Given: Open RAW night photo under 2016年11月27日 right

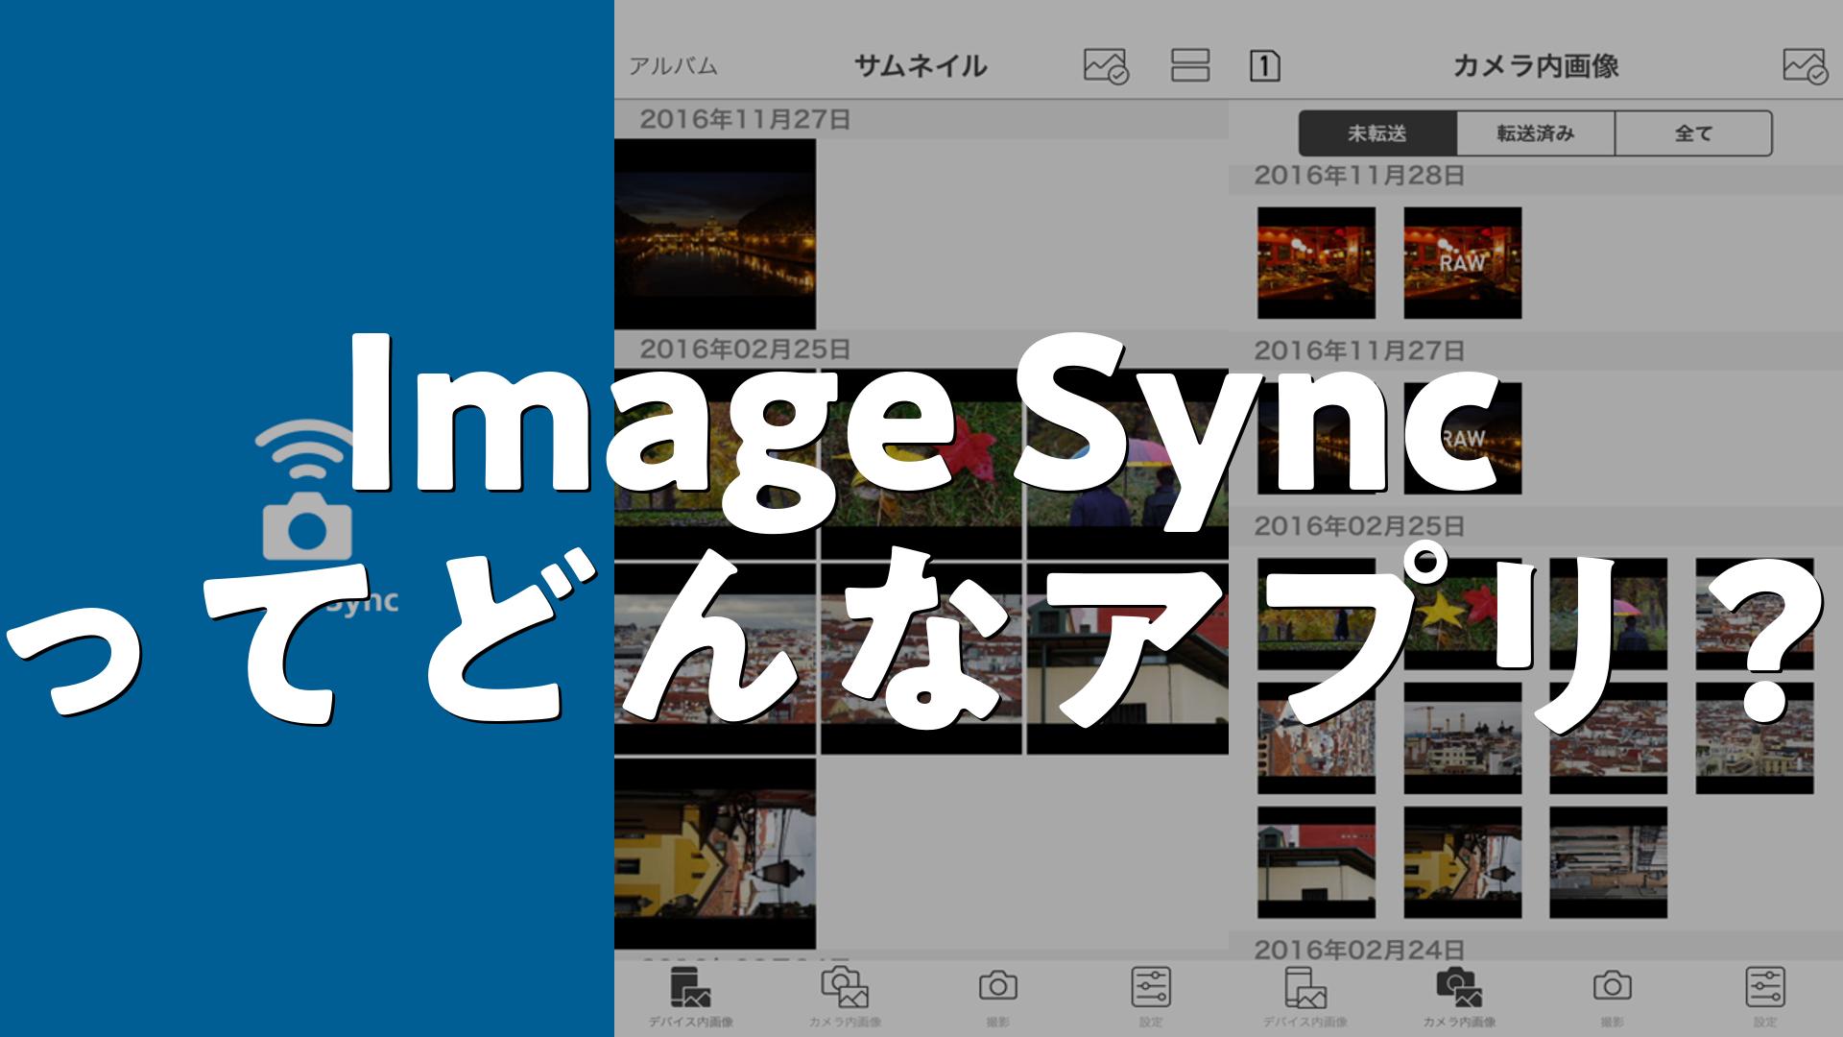Looking at the screenshot, I should [x=1462, y=439].
